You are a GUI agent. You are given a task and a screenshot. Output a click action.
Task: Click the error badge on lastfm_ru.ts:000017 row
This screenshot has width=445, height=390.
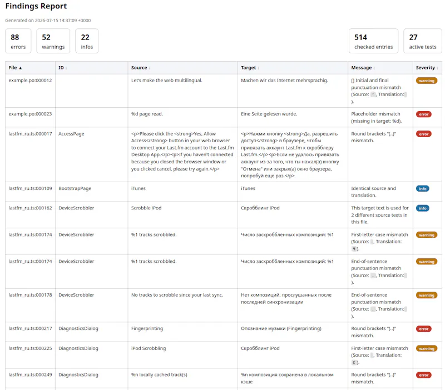point(424,134)
